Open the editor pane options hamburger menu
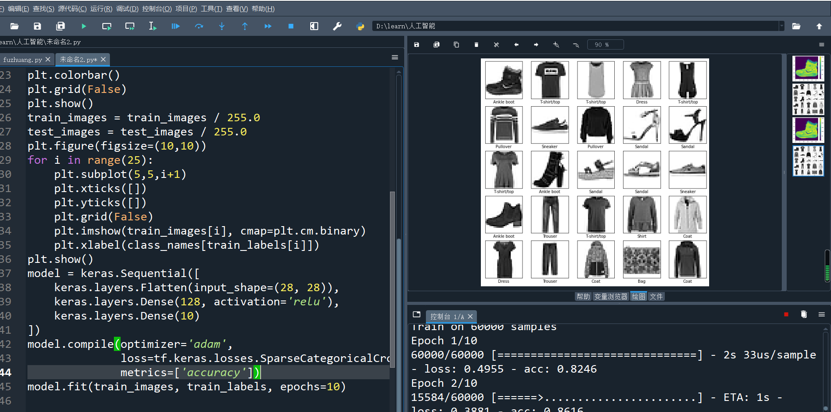The height and width of the screenshot is (412, 831). 395,58
